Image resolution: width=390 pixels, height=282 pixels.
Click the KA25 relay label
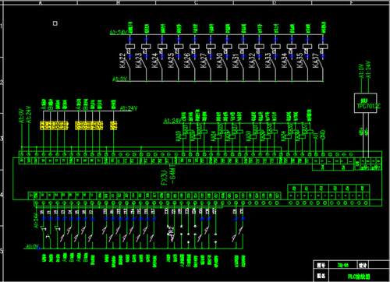(171, 61)
